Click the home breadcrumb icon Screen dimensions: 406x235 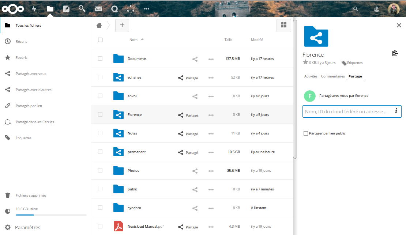[x=99, y=25]
